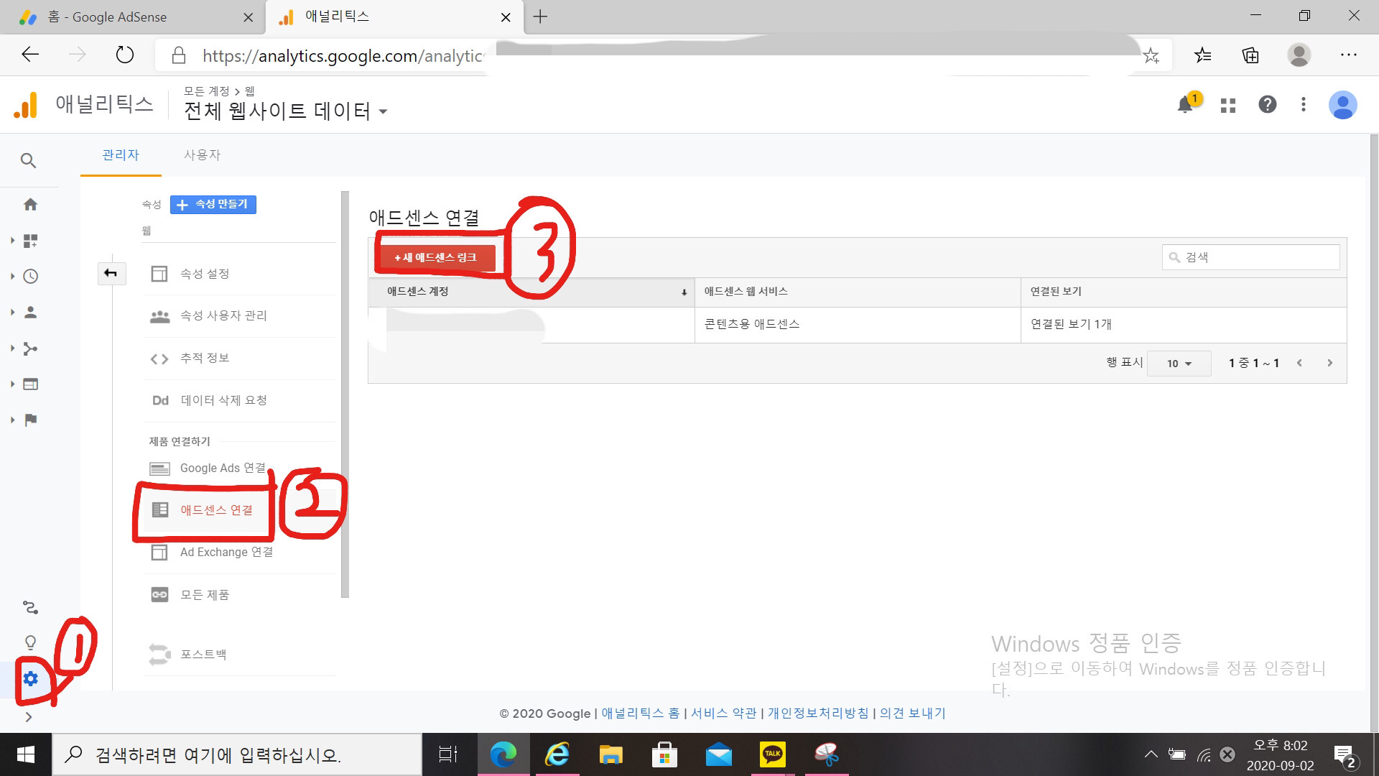Expand the left sidebar chevron
1379x776 pixels.
[x=29, y=716]
